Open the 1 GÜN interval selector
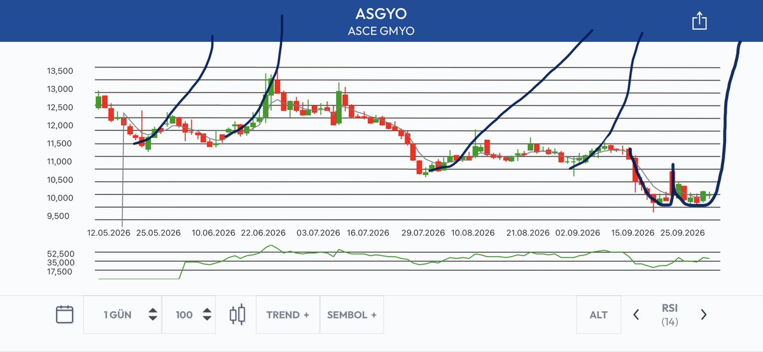 pyautogui.click(x=122, y=315)
